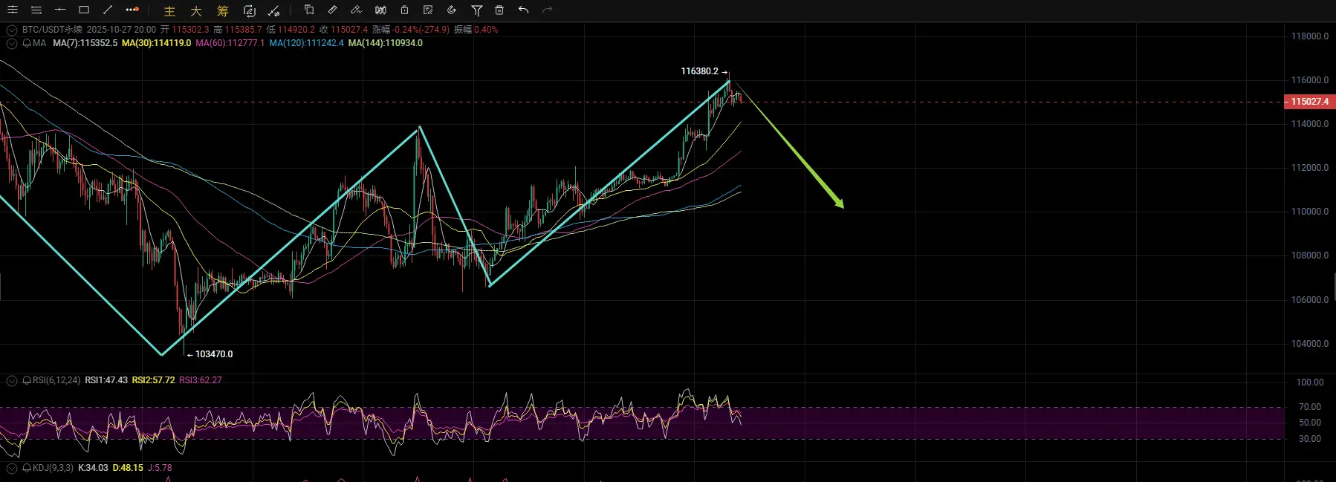Open the funnel filter icon
Image resolution: width=1336 pixels, height=482 pixels.
coord(477,10)
